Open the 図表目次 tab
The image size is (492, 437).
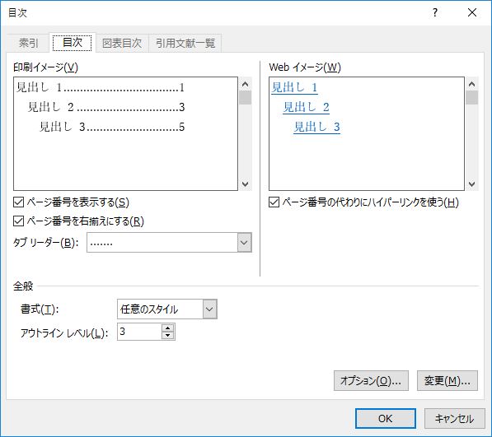coord(122,43)
